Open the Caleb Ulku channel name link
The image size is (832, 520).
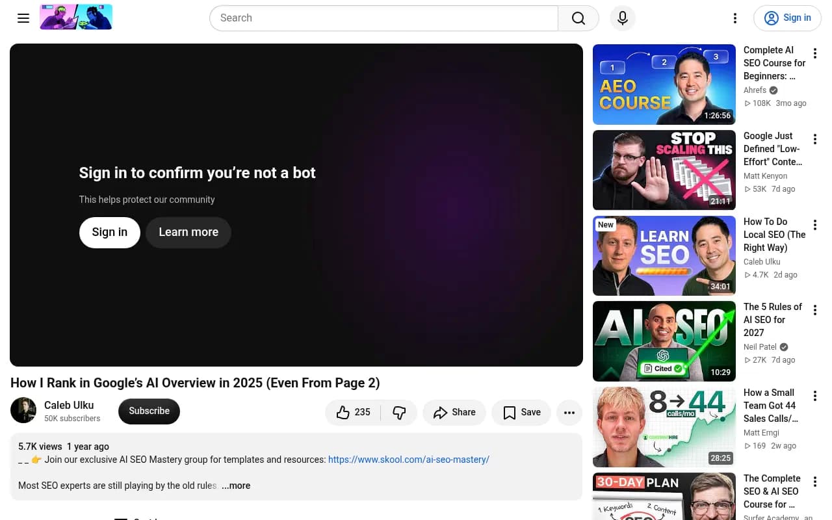pos(69,405)
